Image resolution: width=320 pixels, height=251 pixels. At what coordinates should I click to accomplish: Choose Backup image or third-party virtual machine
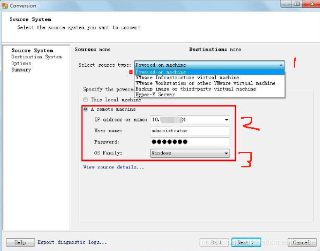[209, 89]
